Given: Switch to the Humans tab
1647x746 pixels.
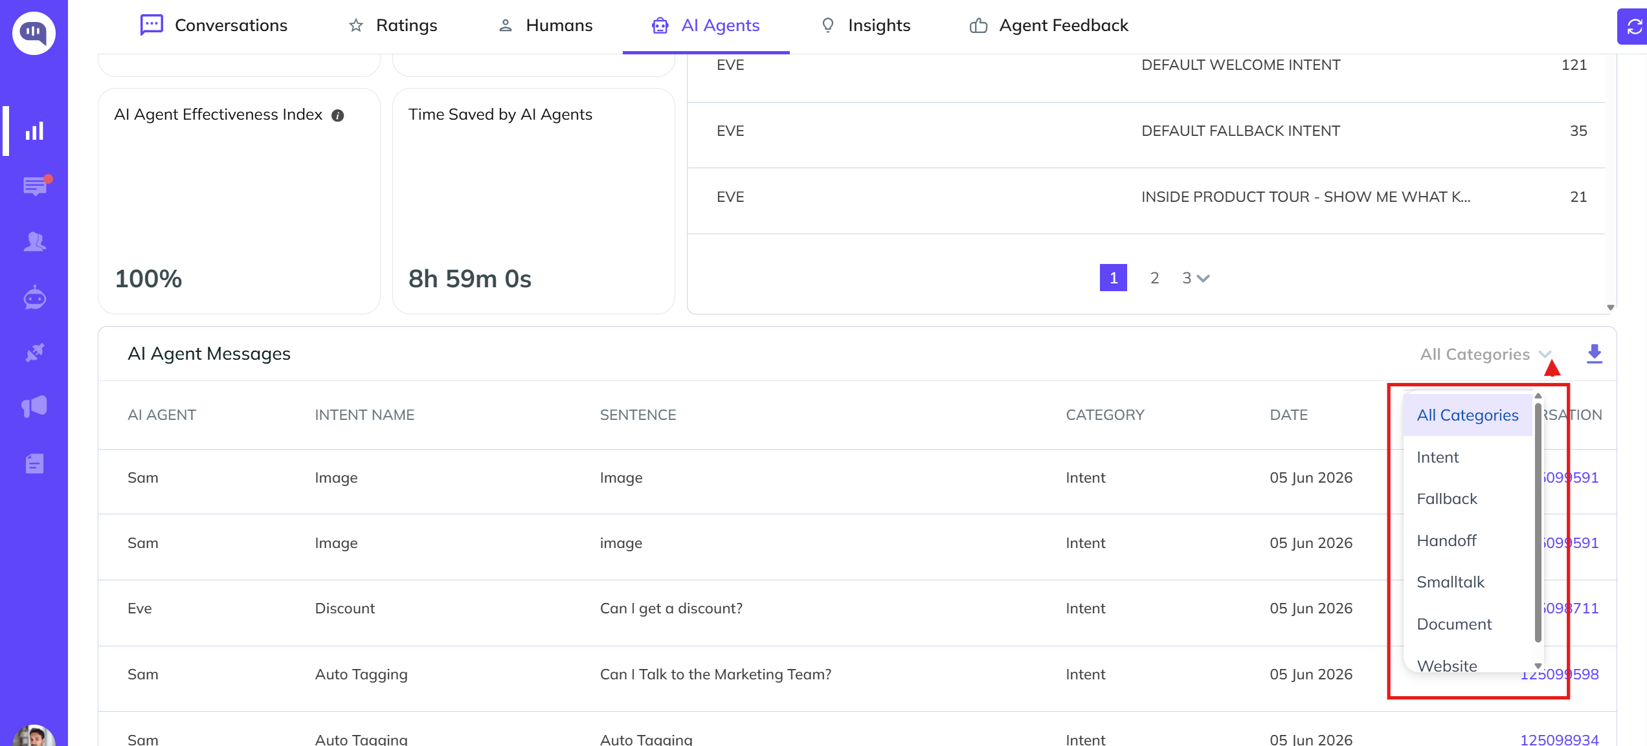Looking at the screenshot, I should 544,25.
